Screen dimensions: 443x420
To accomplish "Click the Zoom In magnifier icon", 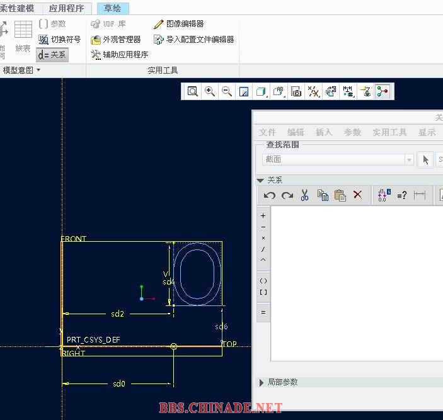I will [210, 91].
